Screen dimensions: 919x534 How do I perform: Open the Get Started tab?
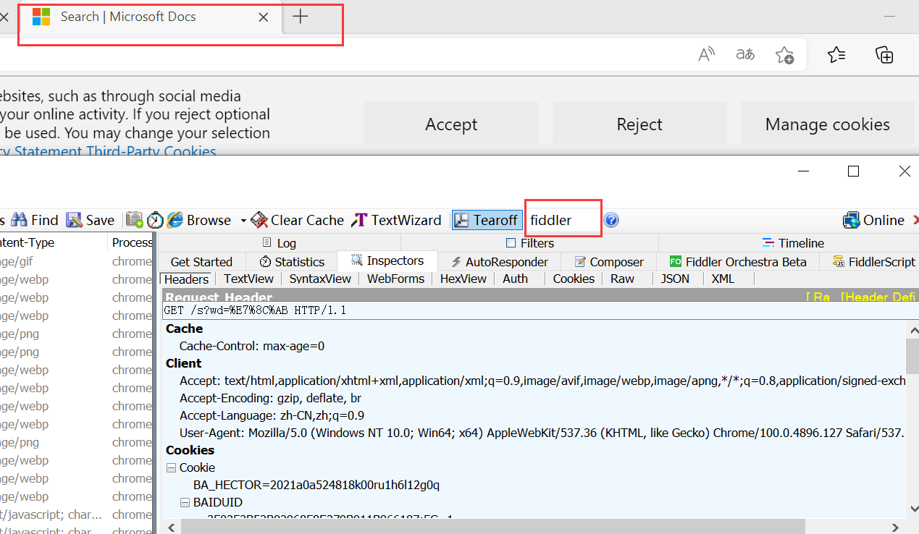coord(201,262)
